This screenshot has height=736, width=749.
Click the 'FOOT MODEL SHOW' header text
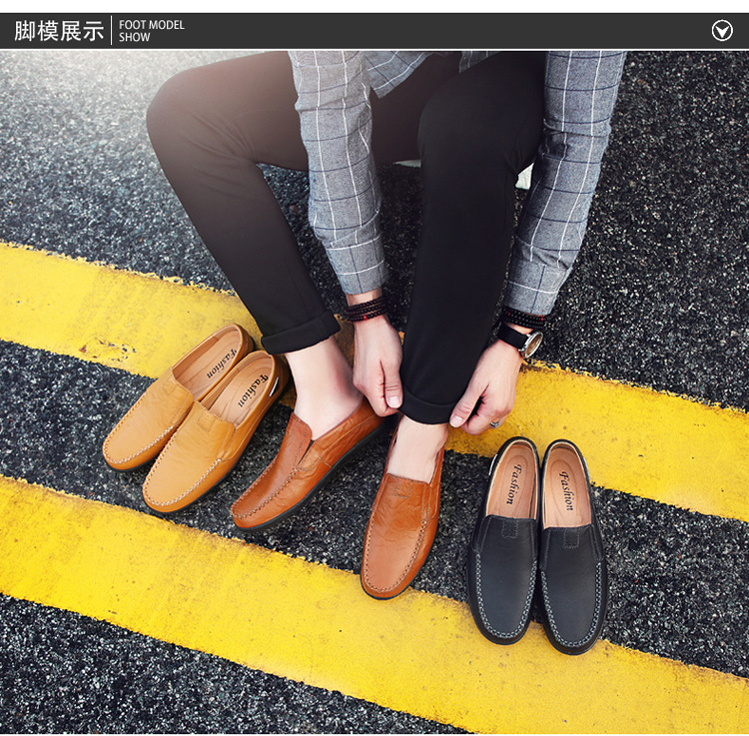tap(152, 31)
